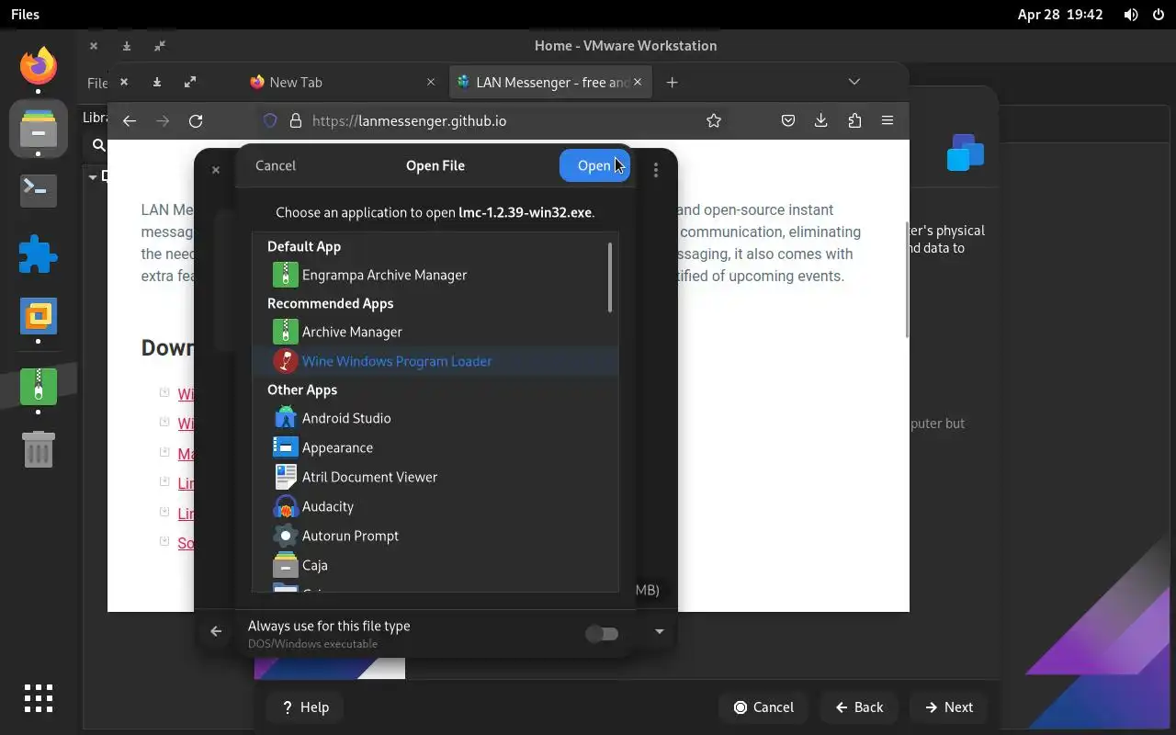1176x735 pixels.
Task: Click the tracking protection shield icon
Action: [x=270, y=120]
